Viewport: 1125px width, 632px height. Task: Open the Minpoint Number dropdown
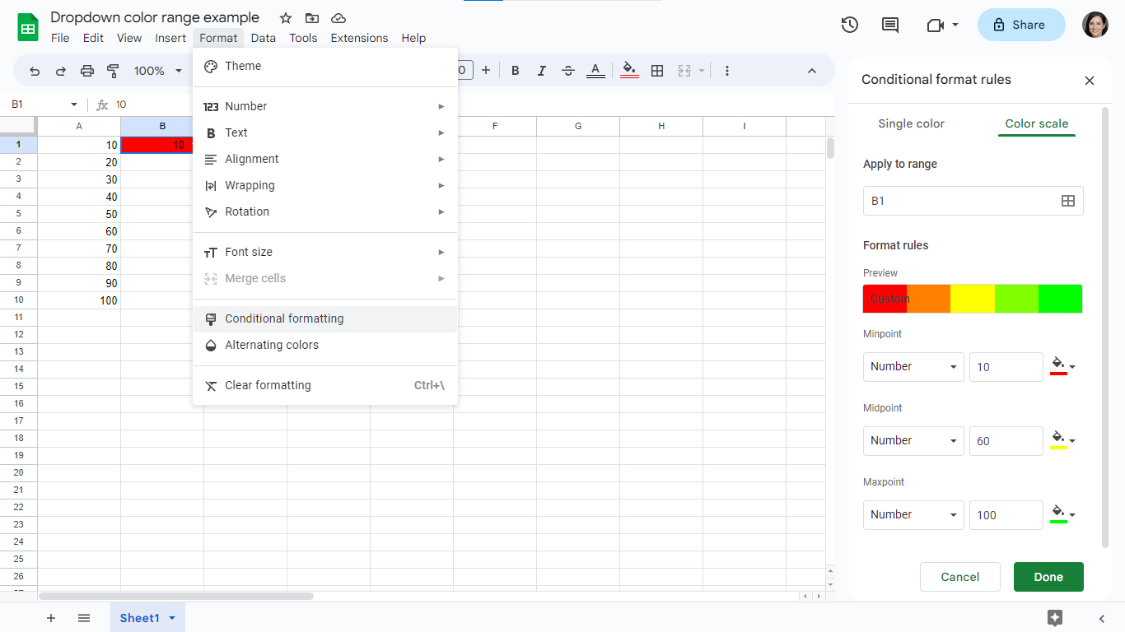913,366
